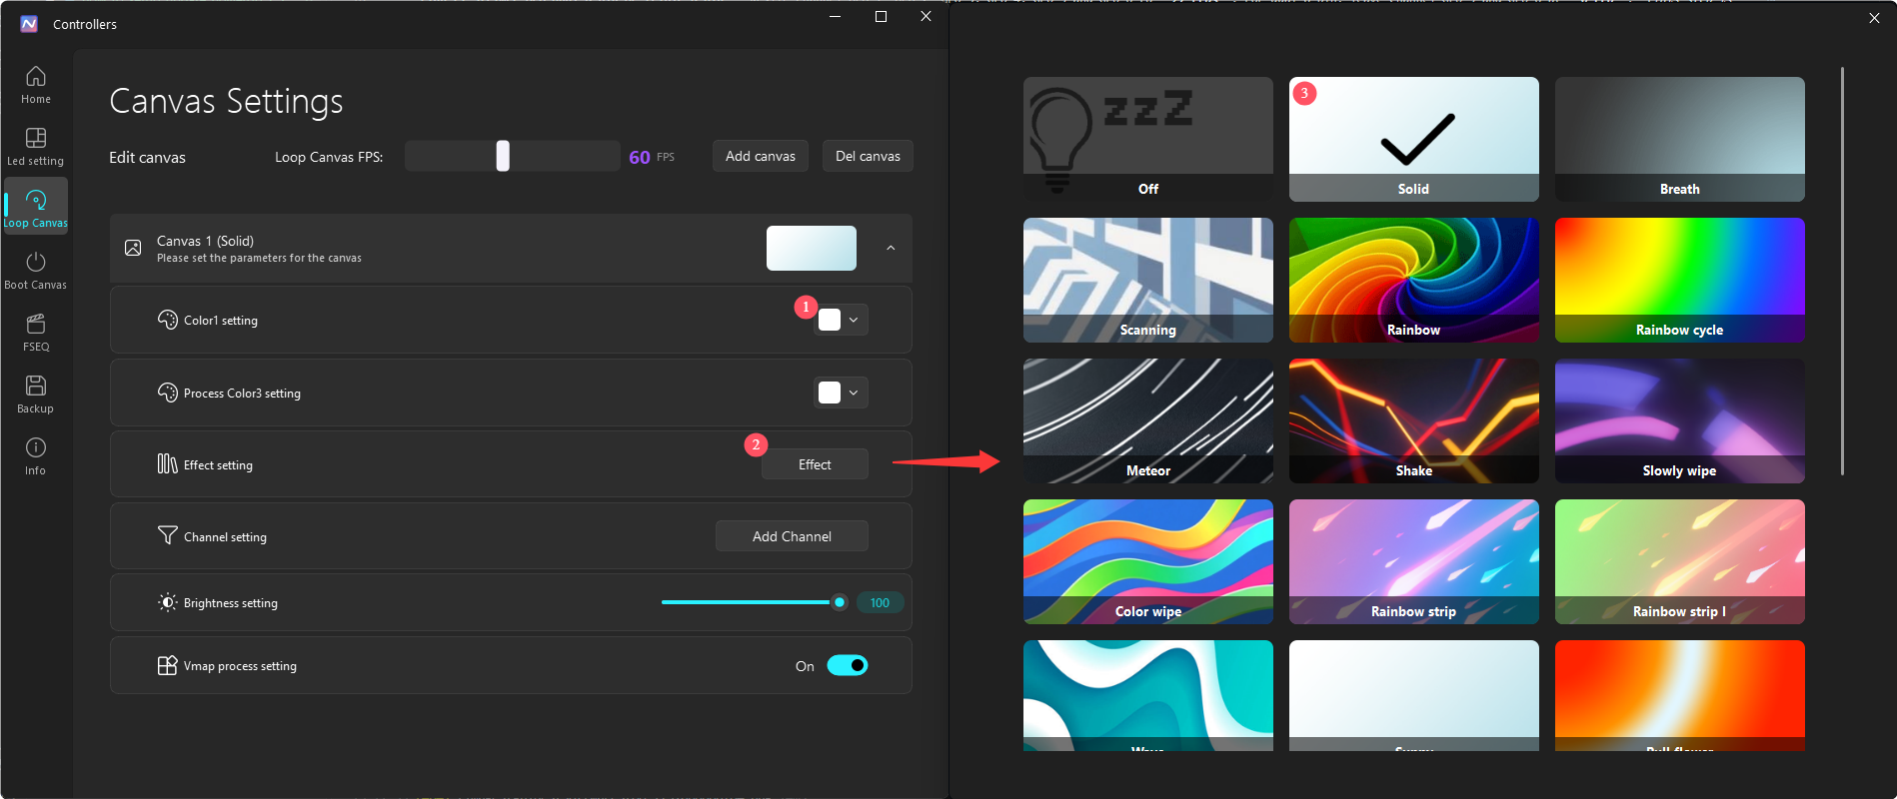Click the Process Color3 palette icon

pyautogui.click(x=168, y=393)
